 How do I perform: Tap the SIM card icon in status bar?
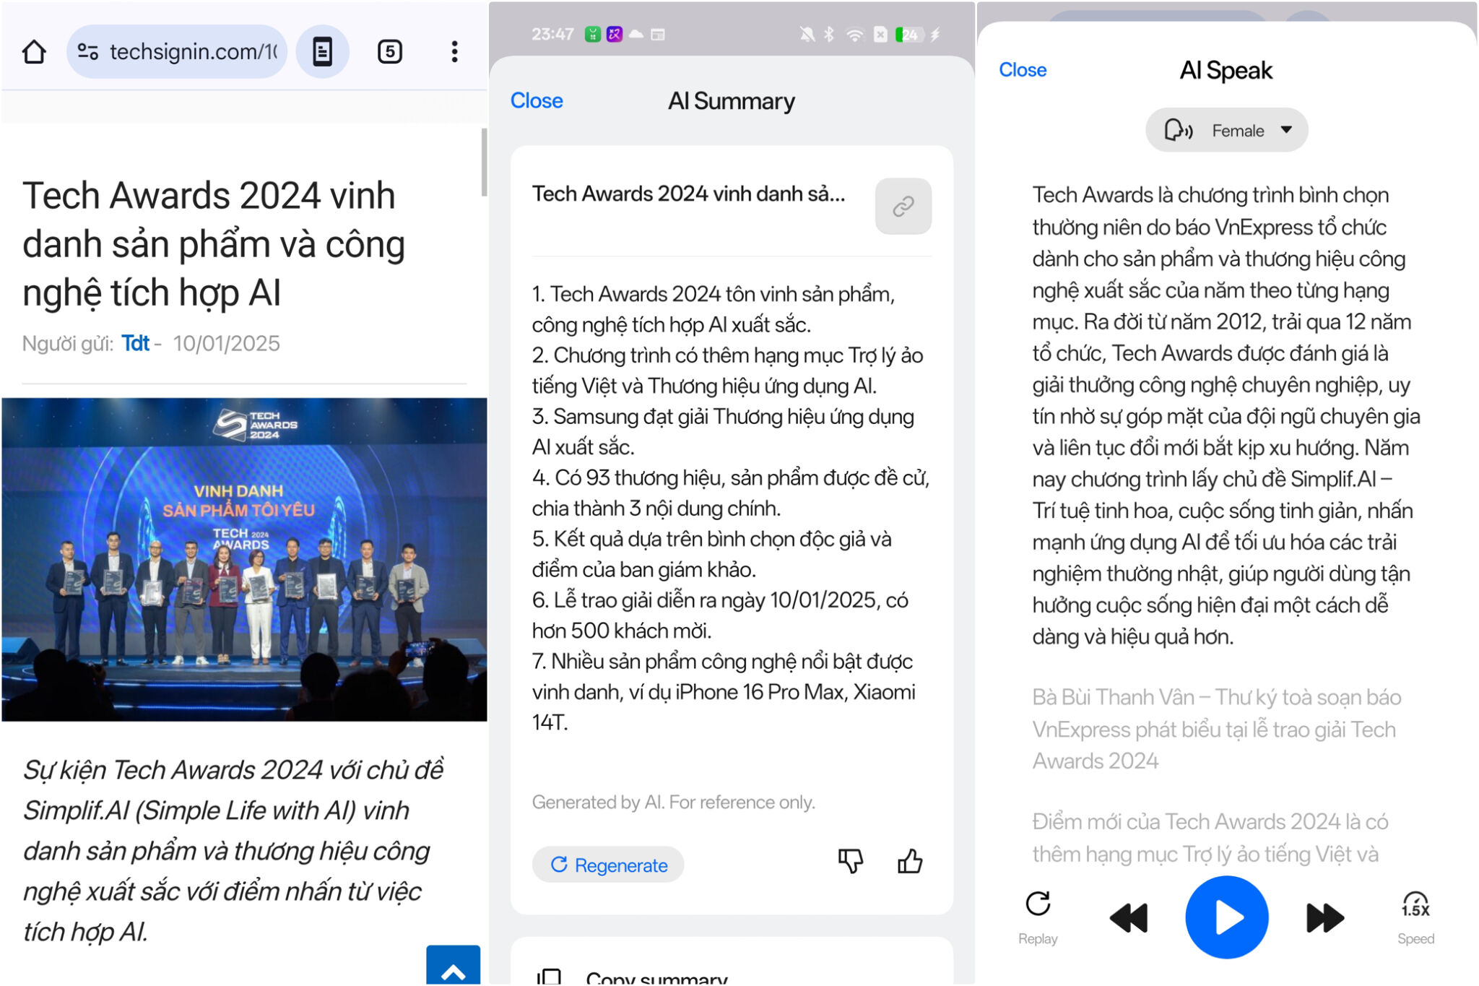click(880, 34)
